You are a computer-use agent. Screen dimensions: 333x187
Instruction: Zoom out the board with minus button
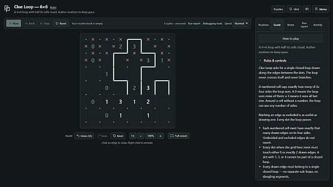coord(141,136)
